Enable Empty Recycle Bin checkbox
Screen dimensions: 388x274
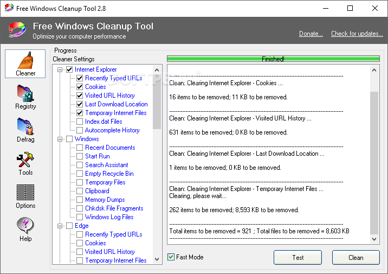tap(80, 174)
